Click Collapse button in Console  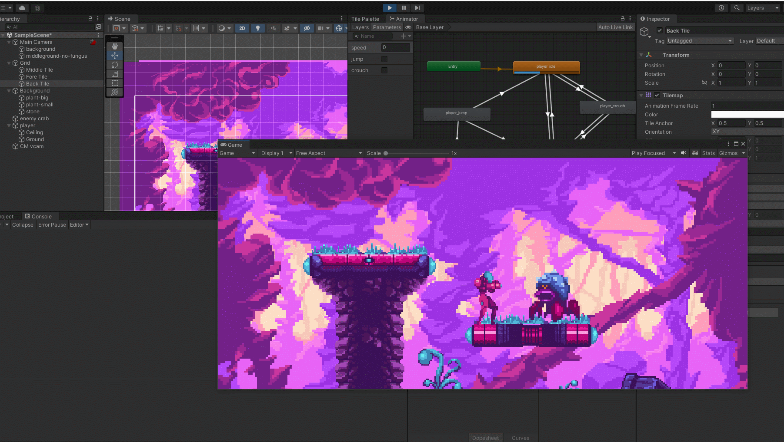click(23, 224)
